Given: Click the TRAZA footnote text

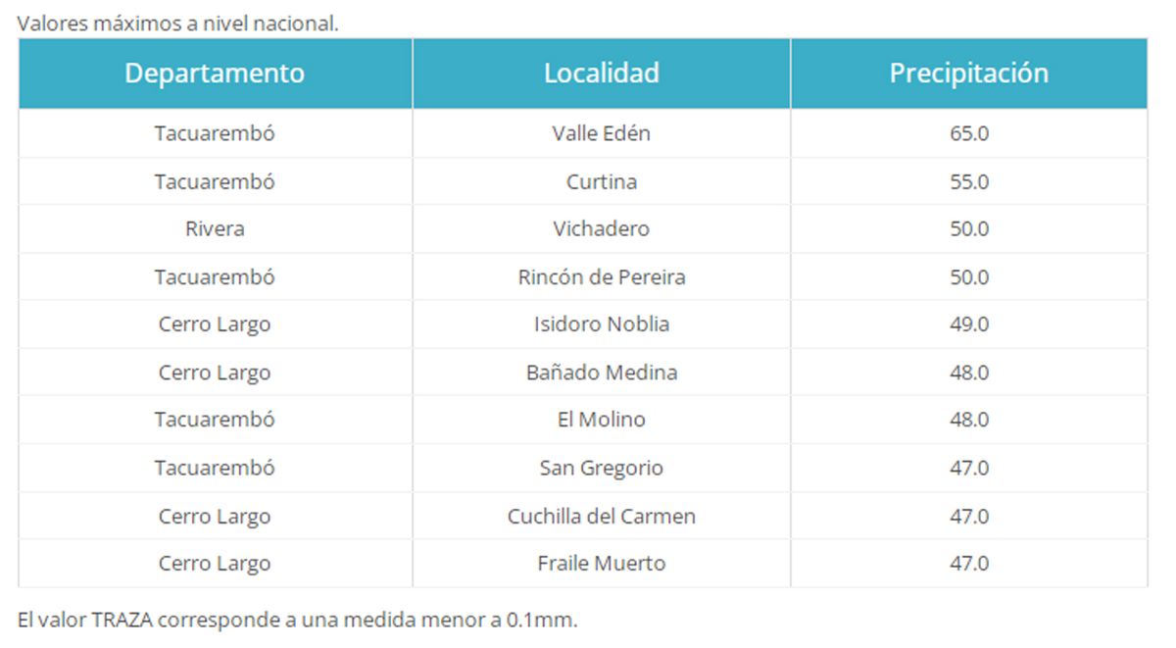Looking at the screenshot, I should (x=297, y=620).
